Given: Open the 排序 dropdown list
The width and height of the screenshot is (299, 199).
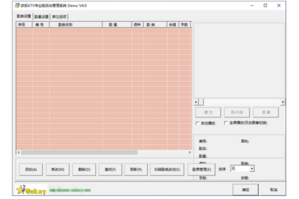Looking at the screenshot, I should click(252, 169).
